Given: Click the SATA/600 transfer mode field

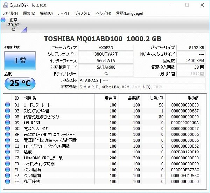Looking at the screenshot, I should point(106,67).
